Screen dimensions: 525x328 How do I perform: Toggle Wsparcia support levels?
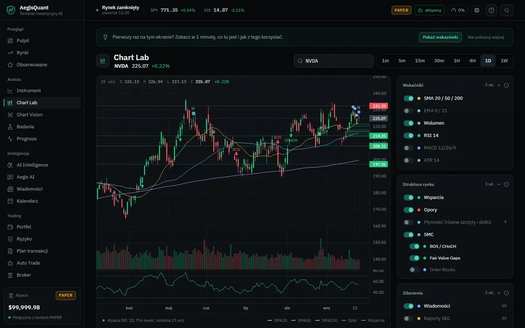tap(409, 197)
